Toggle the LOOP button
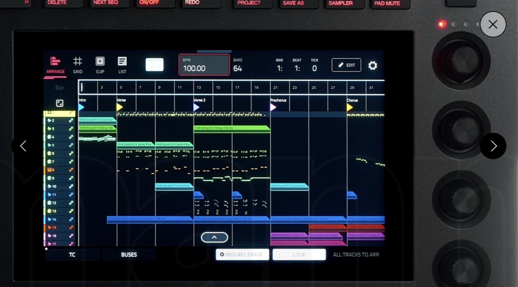This screenshot has width=518, height=287. point(299,254)
